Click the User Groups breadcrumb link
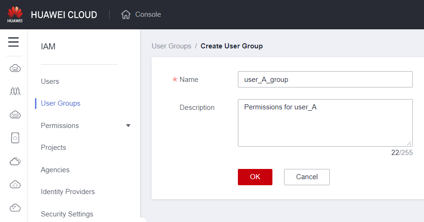This screenshot has height=222, width=424. (171, 46)
